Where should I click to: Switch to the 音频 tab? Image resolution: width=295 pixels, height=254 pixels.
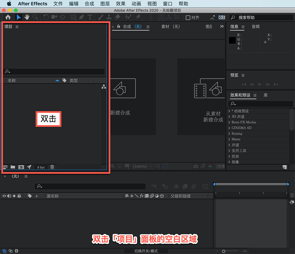click(256, 27)
